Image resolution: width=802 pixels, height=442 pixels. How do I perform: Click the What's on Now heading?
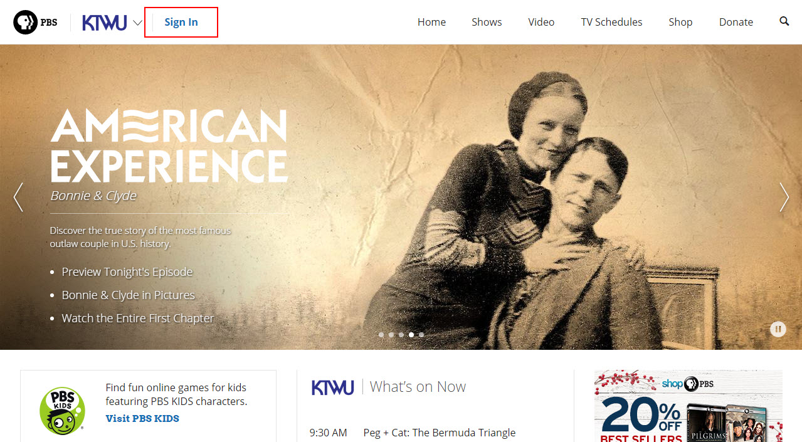tap(418, 387)
